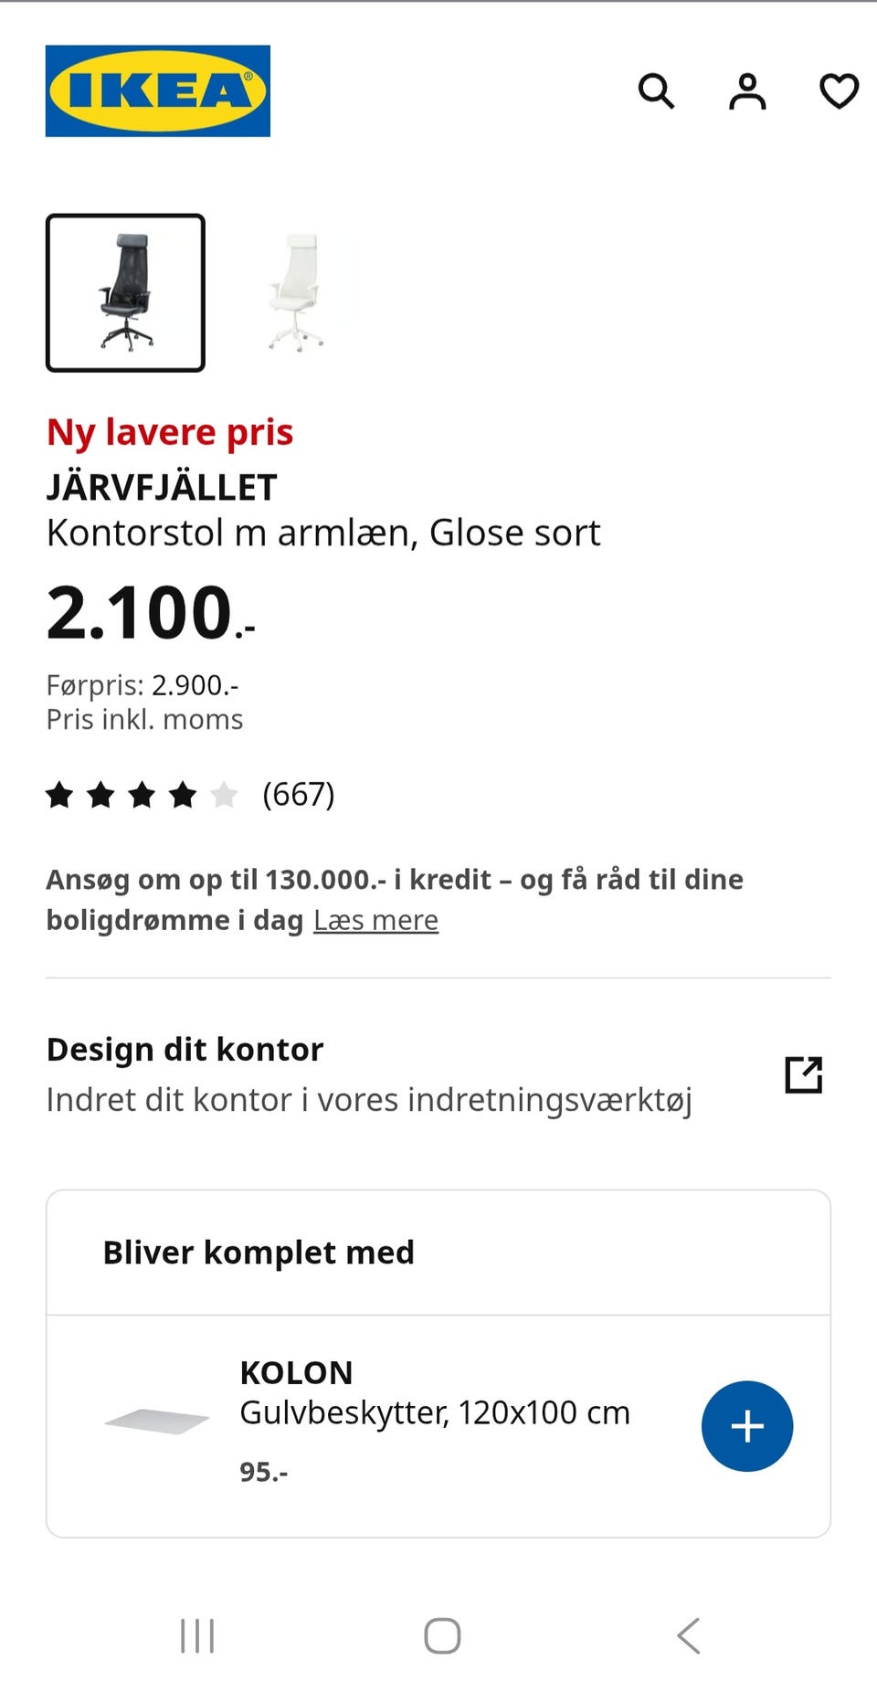This screenshot has width=877, height=1692.
Task: Open the IKEA logo home page
Action: (x=157, y=90)
